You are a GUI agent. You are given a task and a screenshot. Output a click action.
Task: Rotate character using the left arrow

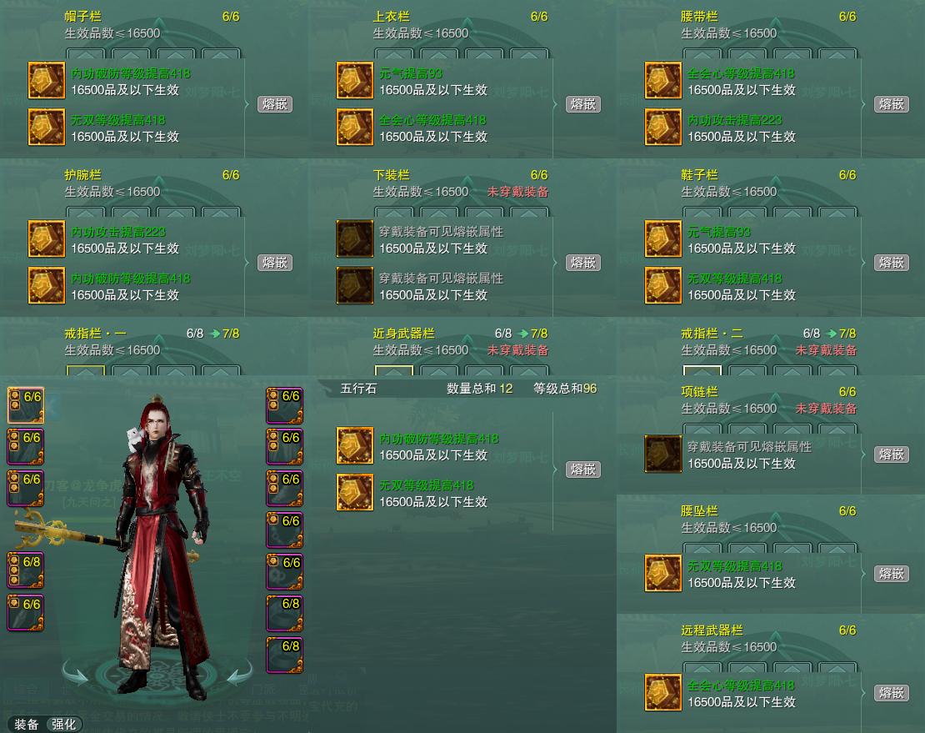pyautogui.click(x=76, y=673)
